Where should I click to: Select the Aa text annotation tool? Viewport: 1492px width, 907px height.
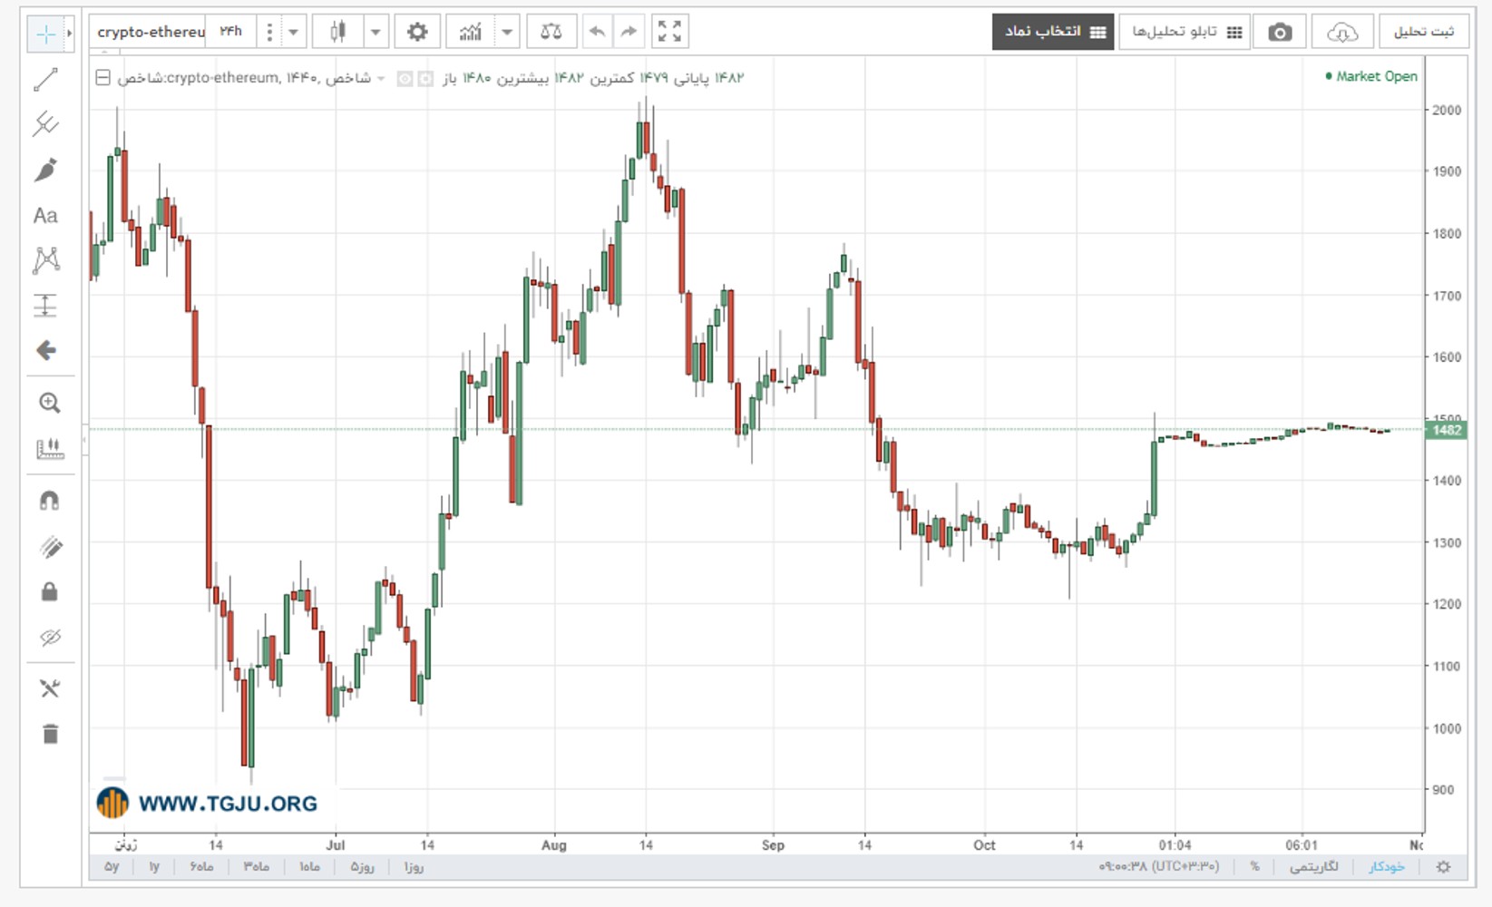[45, 216]
